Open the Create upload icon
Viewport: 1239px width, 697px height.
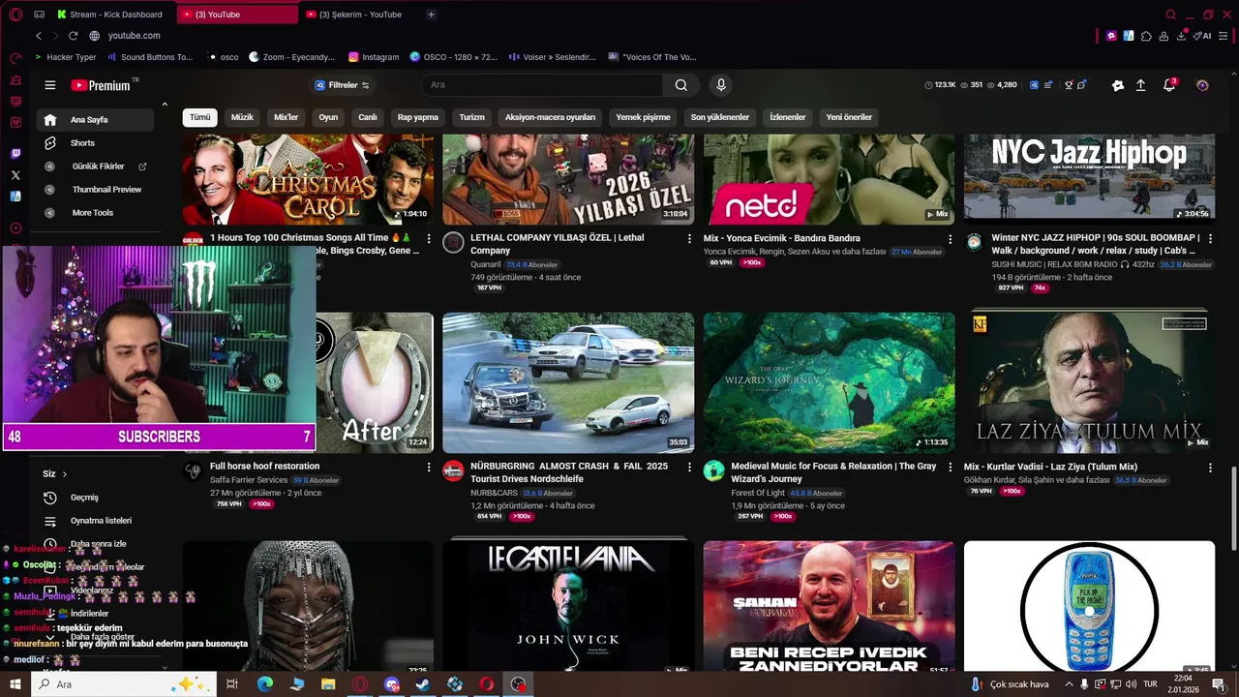[x=1140, y=85]
